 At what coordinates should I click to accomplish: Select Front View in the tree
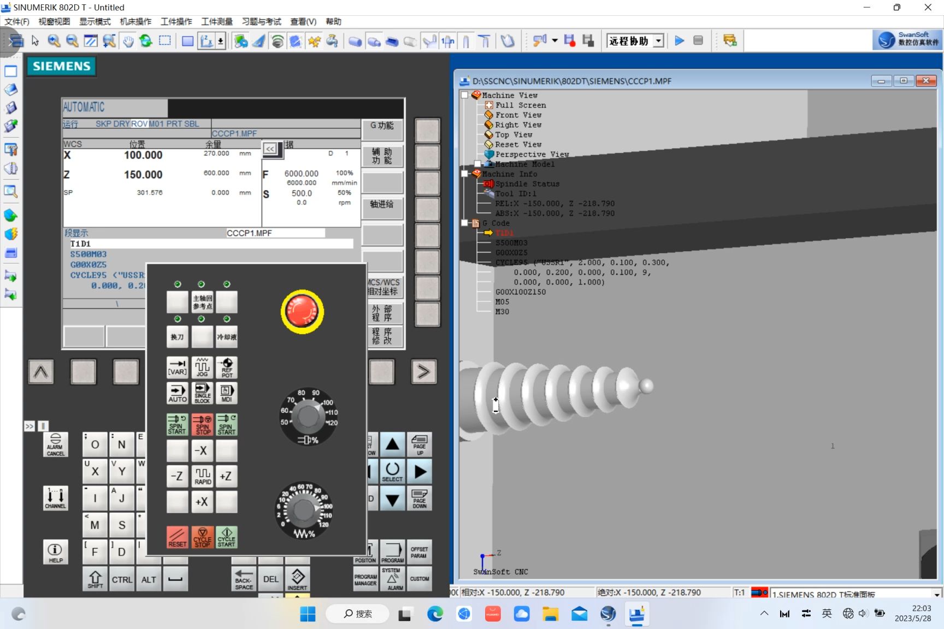(518, 115)
